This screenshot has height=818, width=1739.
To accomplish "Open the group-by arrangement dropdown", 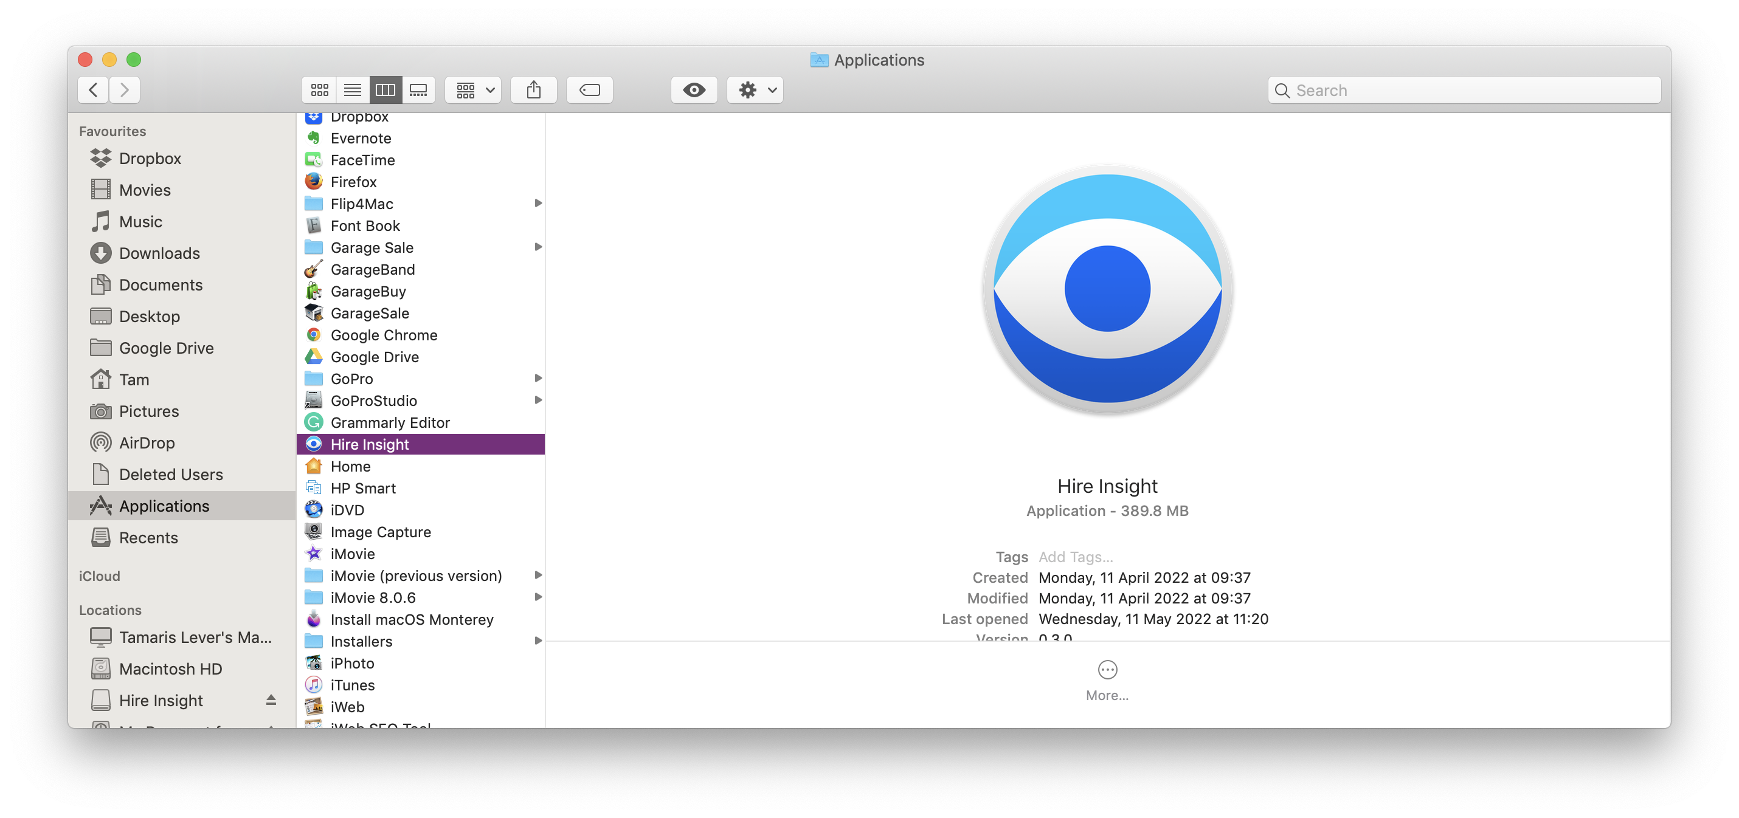I will tap(474, 90).
